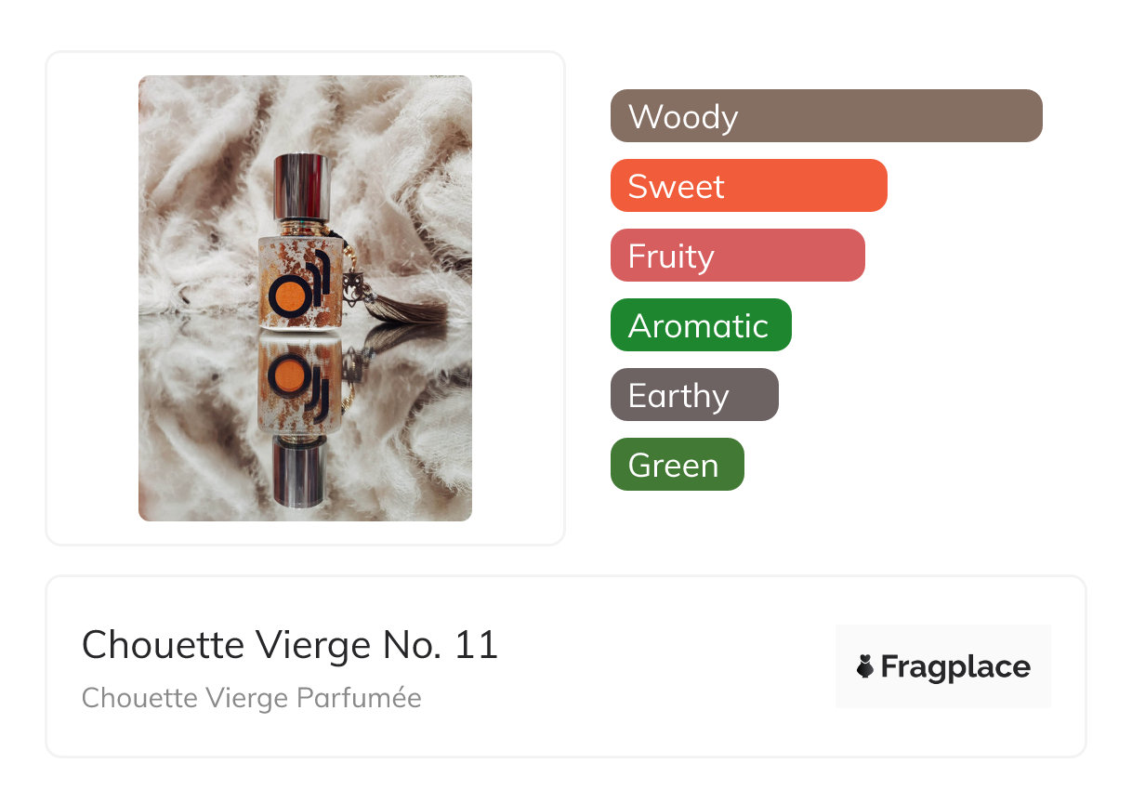Choose the Aromatic accord tag
Screen dimensions: 1132x803
[x=701, y=325]
